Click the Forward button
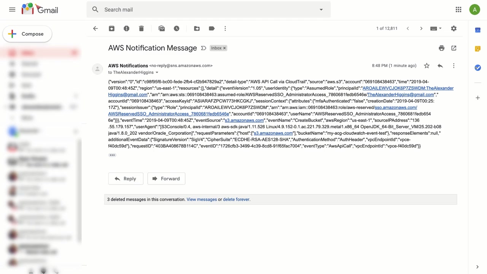 click(166, 178)
